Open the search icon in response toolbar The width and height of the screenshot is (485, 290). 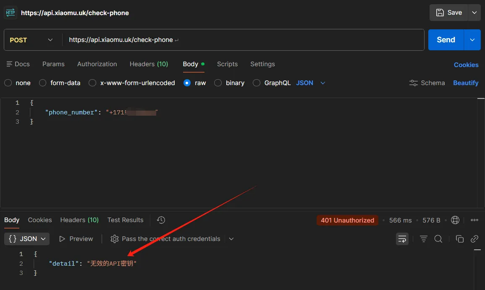pyautogui.click(x=438, y=239)
